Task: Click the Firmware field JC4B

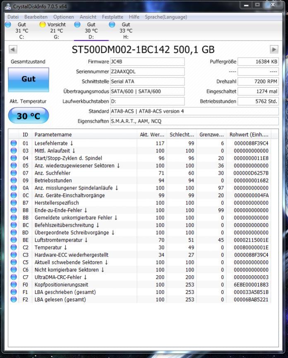Action: point(147,62)
